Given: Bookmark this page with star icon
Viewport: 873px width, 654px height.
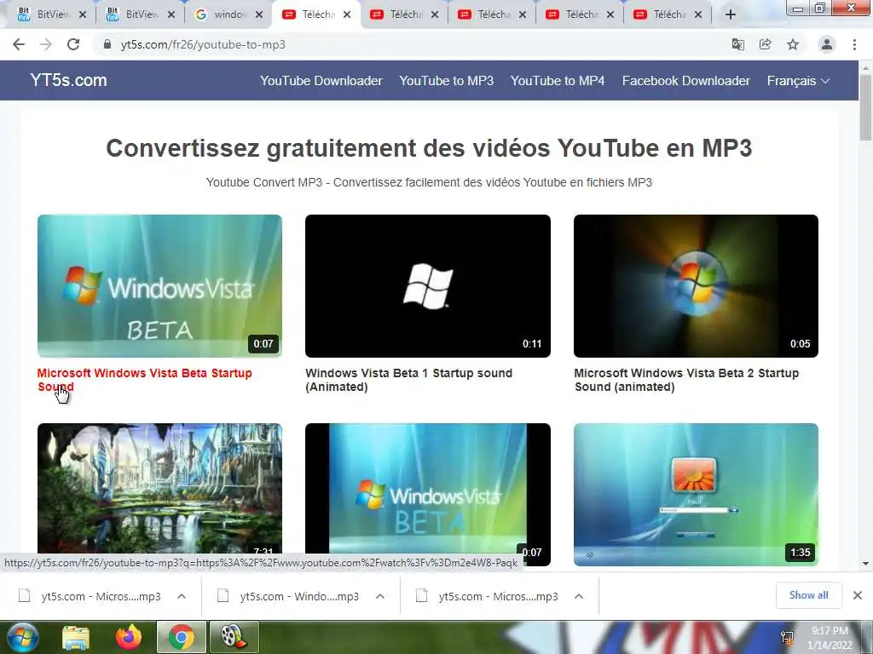Looking at the screenshot, I should [x=793, y=44].
